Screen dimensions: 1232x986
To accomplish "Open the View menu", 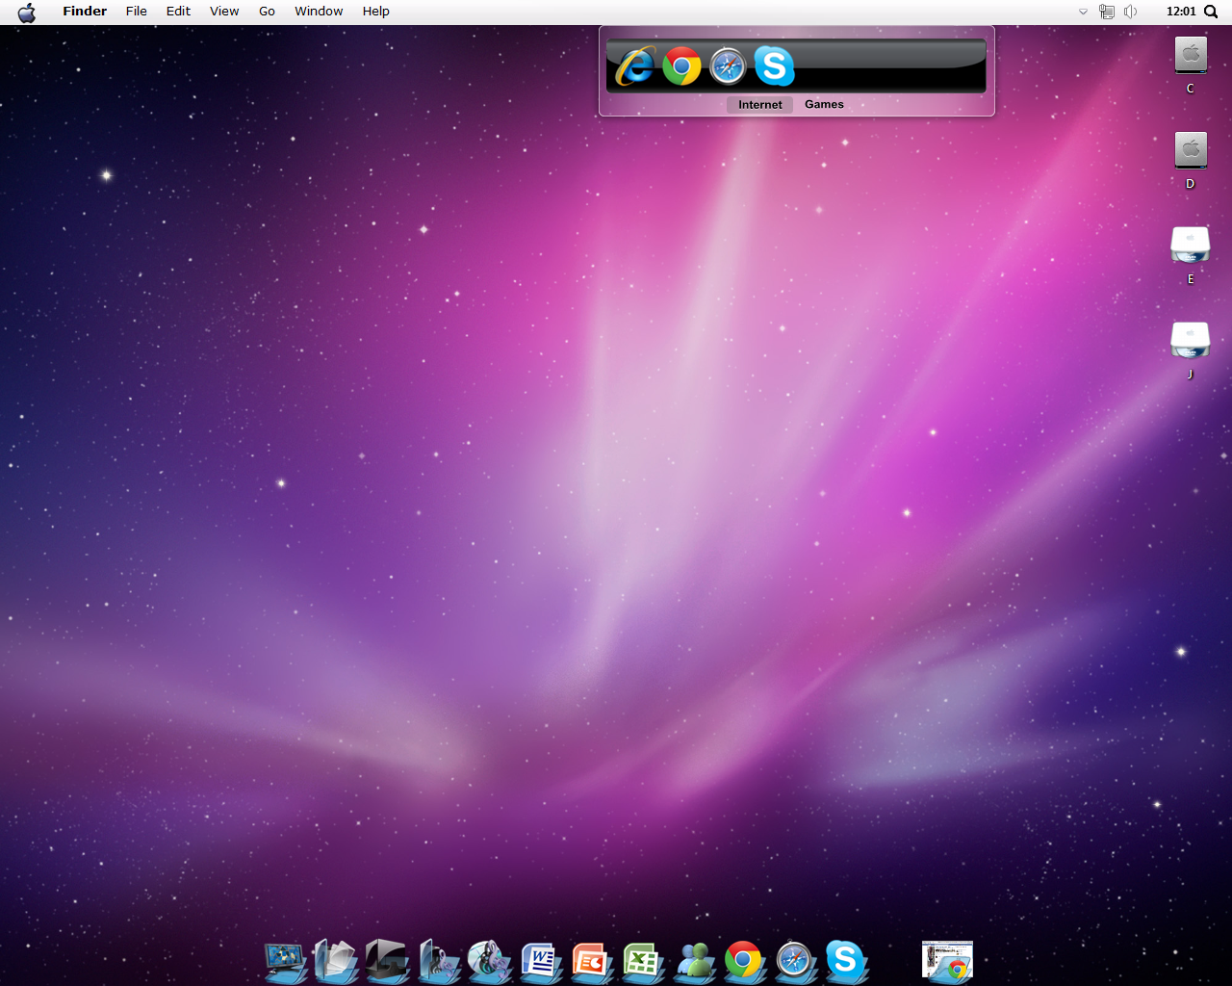I will (x=224, y=12).
